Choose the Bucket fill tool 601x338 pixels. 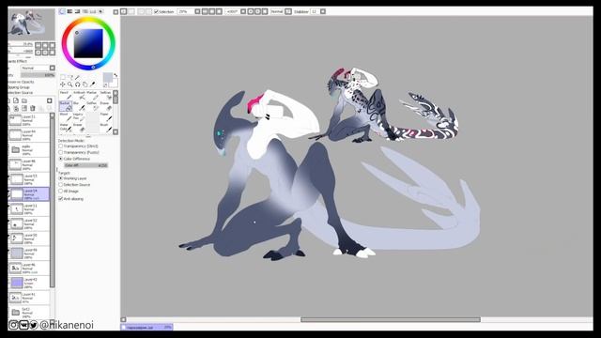(65, 106)
